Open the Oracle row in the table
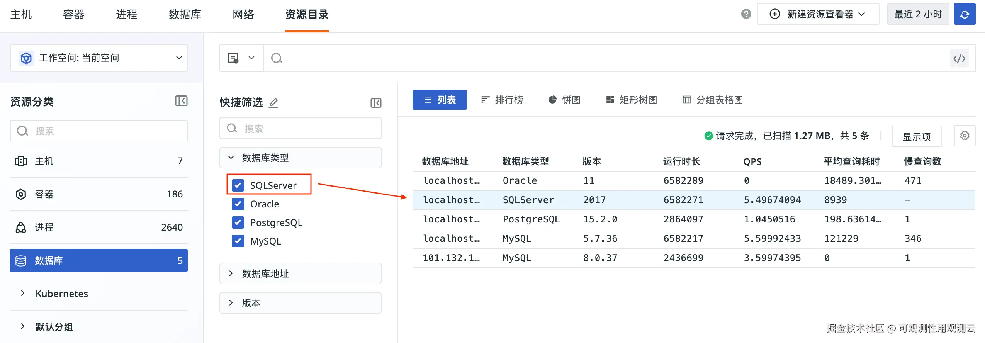This screenshot has height=343, width=985. pos(694,181)
